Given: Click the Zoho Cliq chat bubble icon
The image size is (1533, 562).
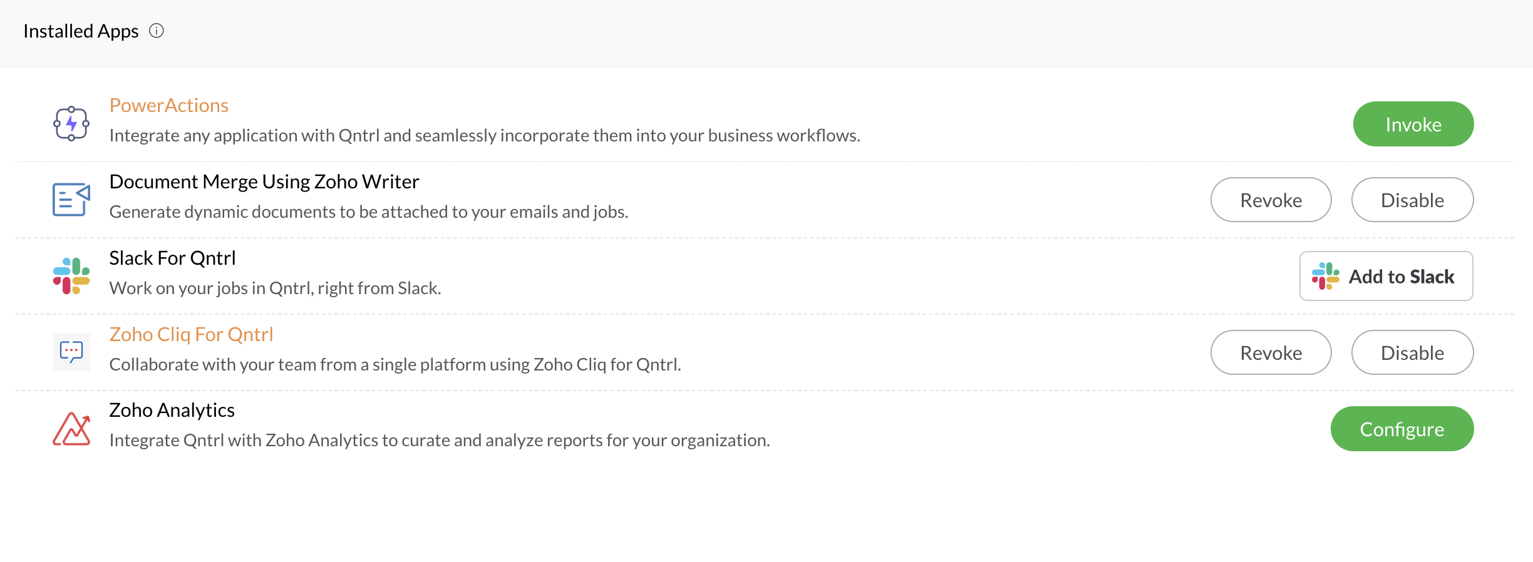Looking at the screenshot, I should (x=71, y=352).
